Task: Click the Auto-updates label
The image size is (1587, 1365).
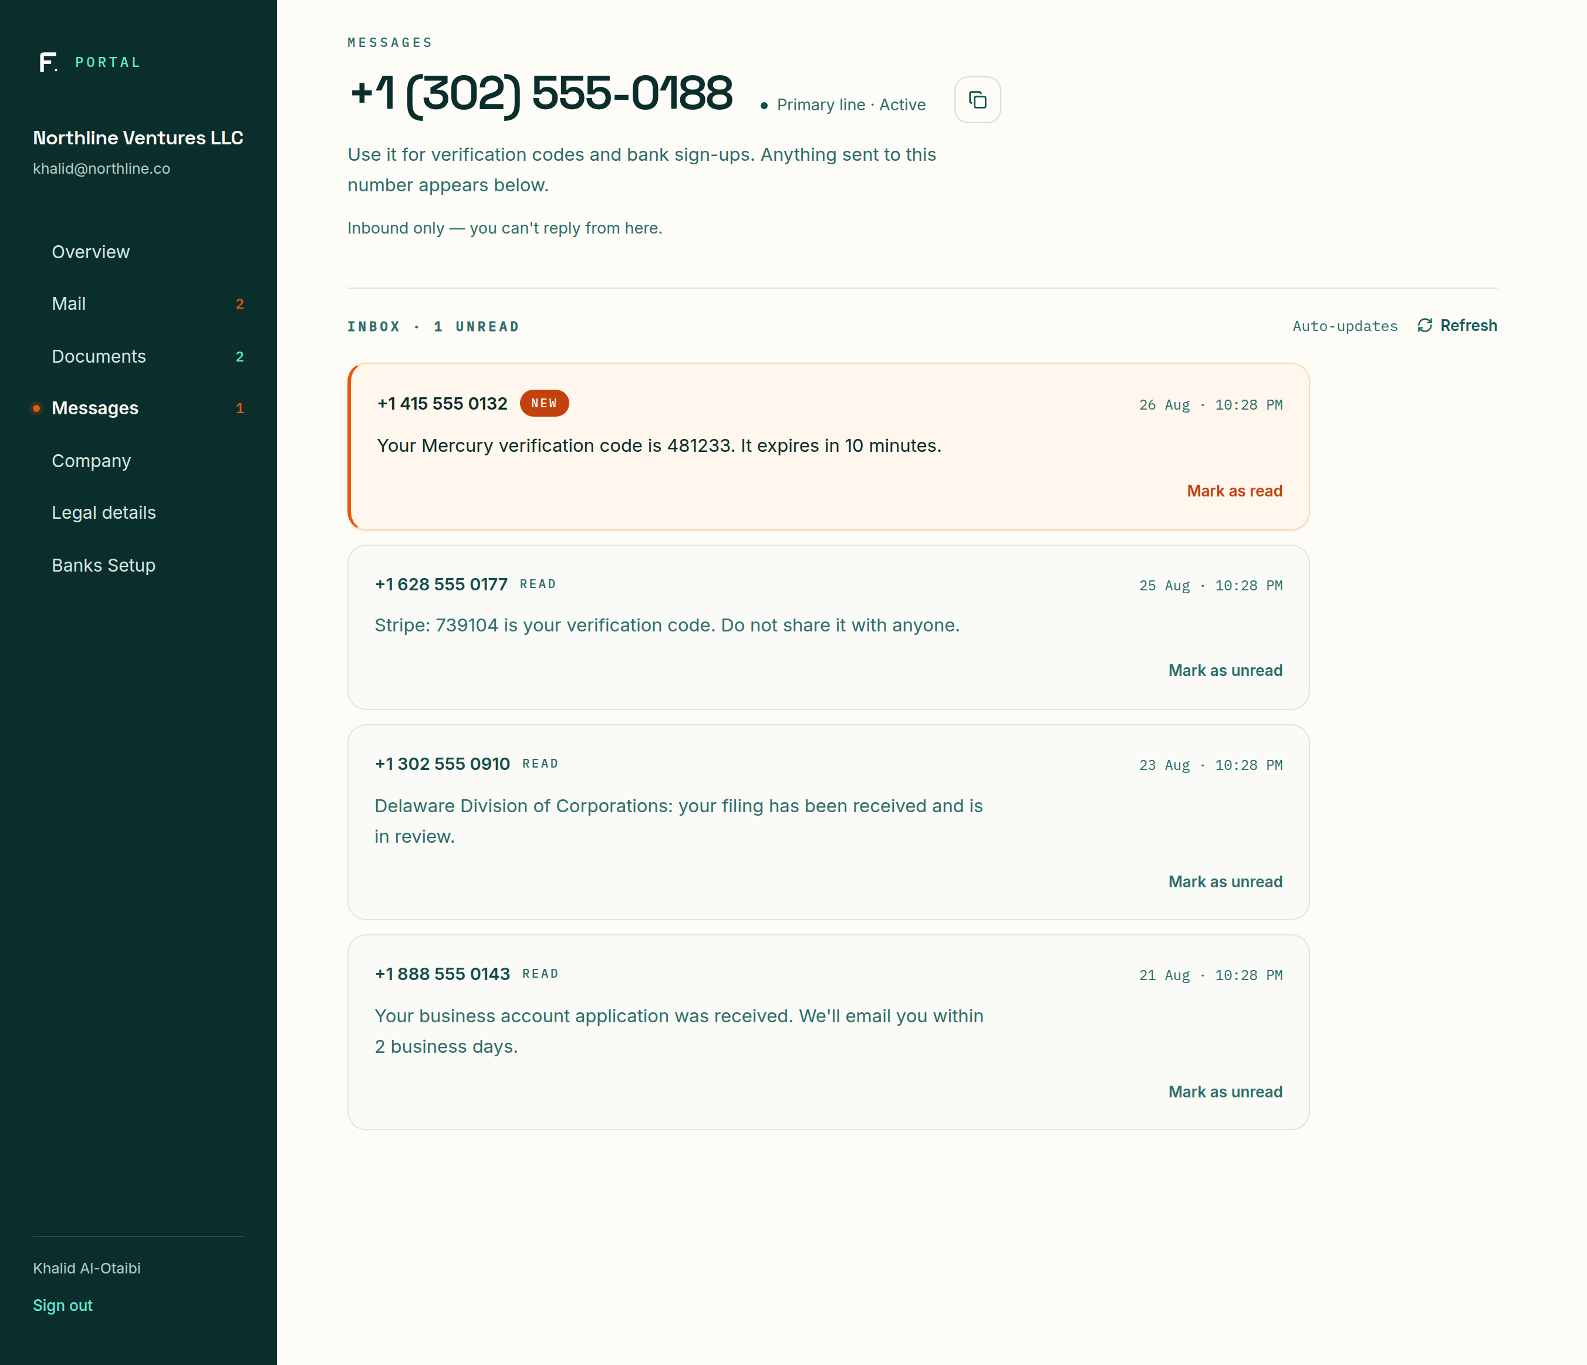Action: 1345,326
